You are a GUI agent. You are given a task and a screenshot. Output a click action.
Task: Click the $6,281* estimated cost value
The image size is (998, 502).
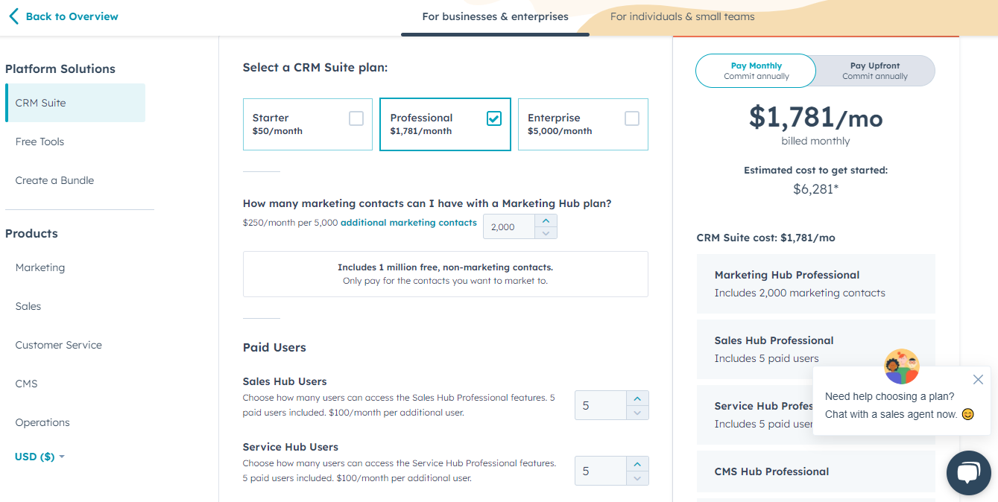(x=815, y=189)
